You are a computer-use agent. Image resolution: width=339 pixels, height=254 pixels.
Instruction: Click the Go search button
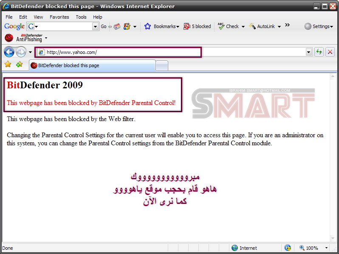(x=104, y=26)
